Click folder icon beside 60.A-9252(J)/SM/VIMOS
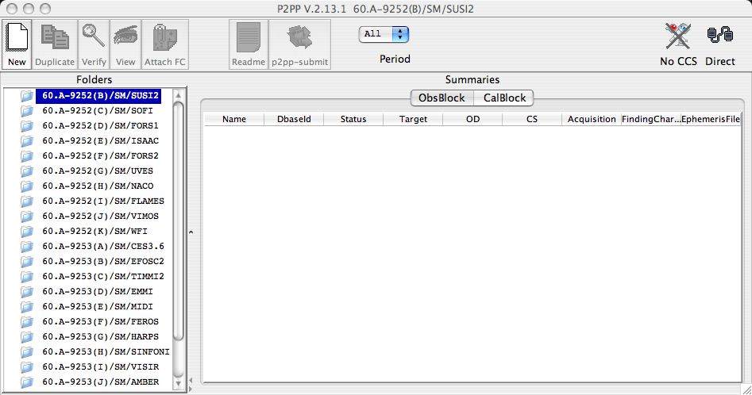The height and width of the screenshot is (395, 752). pos(27,217)
